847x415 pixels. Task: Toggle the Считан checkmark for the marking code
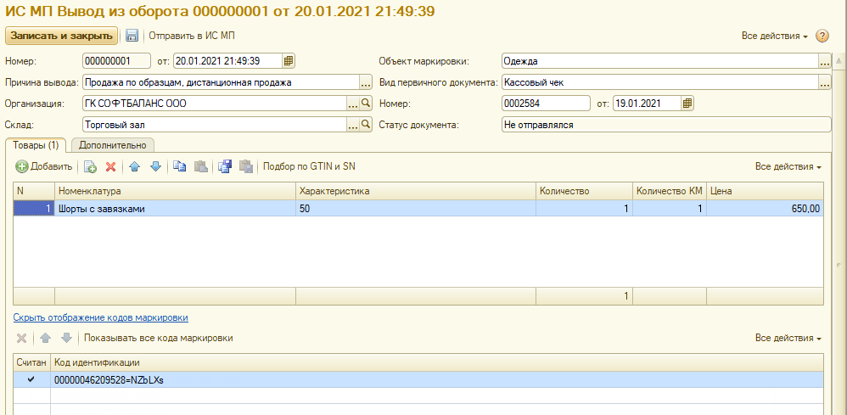tap(31, 380)
